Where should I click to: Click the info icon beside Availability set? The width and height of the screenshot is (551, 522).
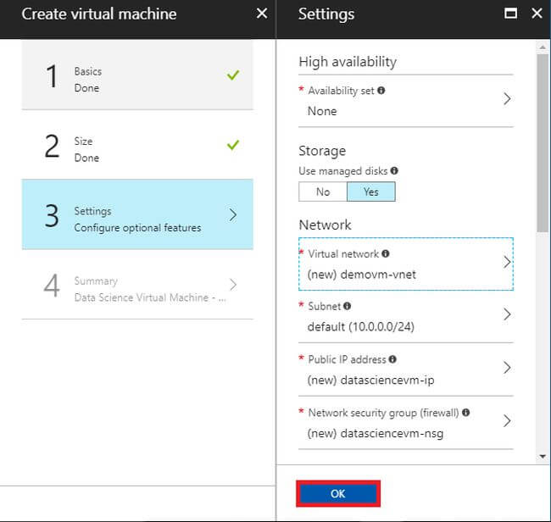(381, 91)
